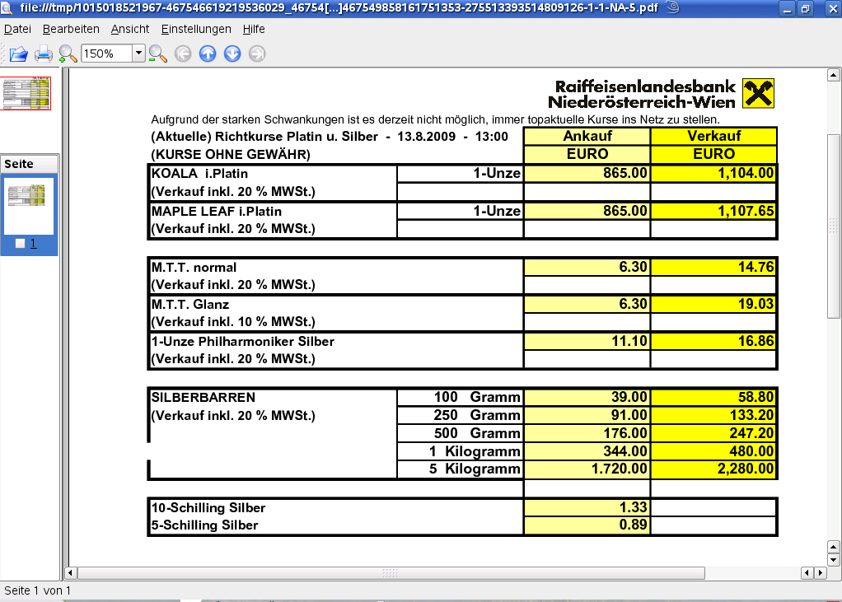
Task: Click the 16.86 Verkauf value
Action: click(x=756, y=341)
